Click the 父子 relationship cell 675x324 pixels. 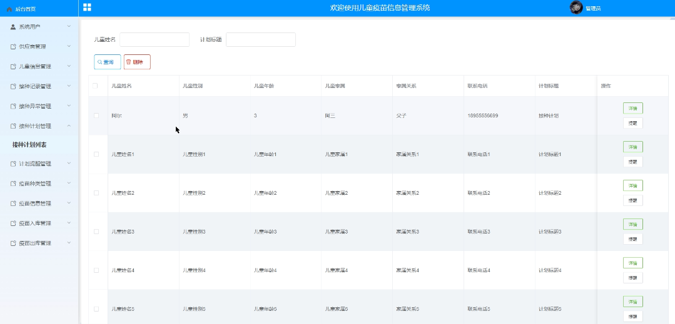point(401,115)
